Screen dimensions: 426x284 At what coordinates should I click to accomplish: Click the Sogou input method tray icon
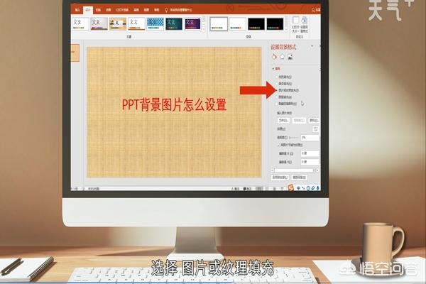[x=289, y=187]
